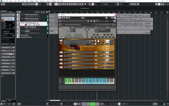Toggle record enable in Inspector
This screenshot has height=106, width=169.
(3, 20)
